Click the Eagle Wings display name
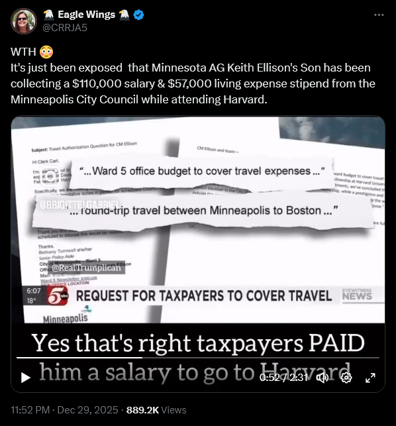Screen dimensions: 396x426 (86, 15)
